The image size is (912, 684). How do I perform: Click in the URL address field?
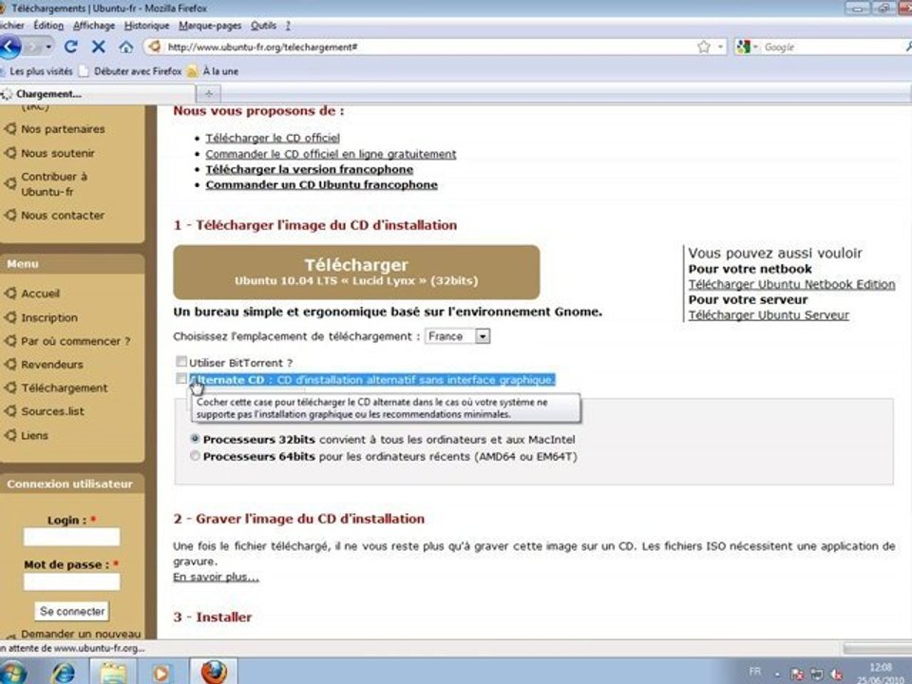[429, 47]
